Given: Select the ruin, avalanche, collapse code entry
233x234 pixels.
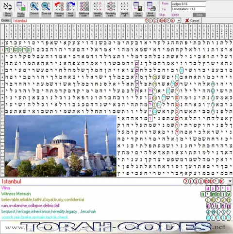Looking at the screenshot, I should (x=31, y=206).
